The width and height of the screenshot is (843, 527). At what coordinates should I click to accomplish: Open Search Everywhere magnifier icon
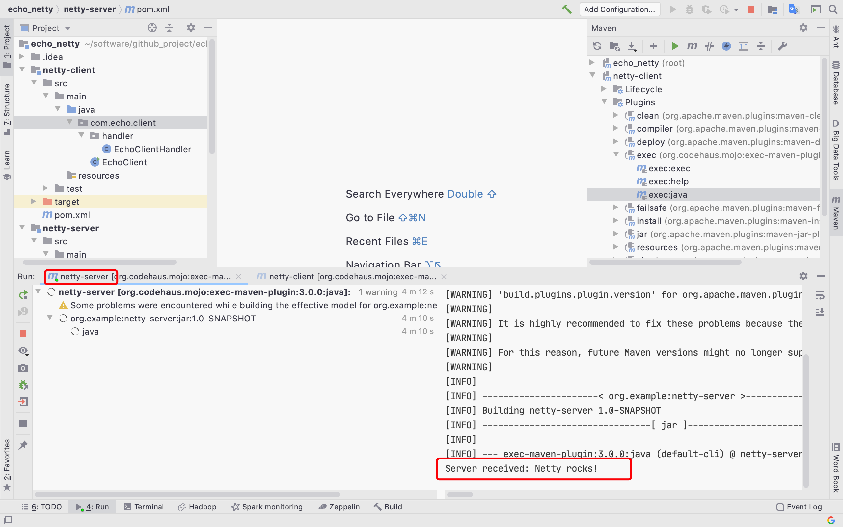[833, 9]
